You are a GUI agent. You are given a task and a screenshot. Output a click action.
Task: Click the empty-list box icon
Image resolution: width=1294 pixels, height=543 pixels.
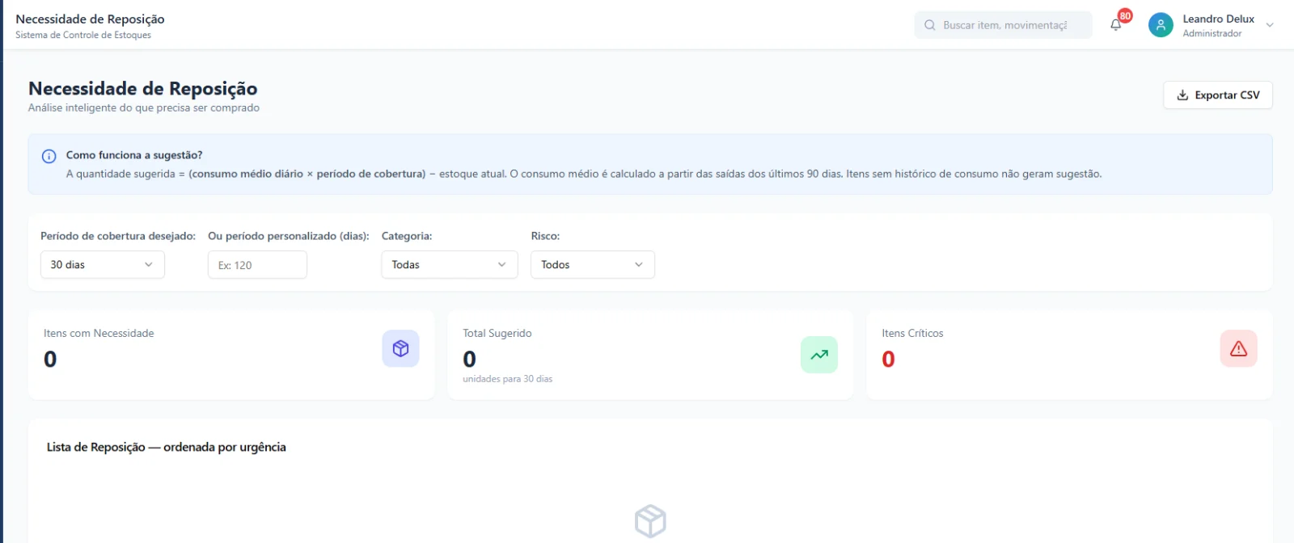(650, 521)
